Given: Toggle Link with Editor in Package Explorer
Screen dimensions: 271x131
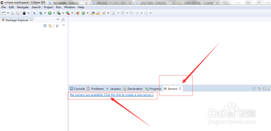Looking at the screenshot, I should 50,26.
